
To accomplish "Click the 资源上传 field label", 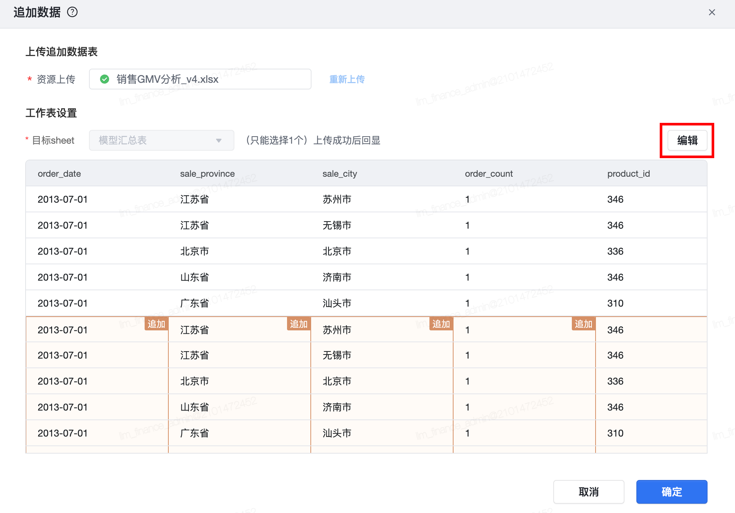I will 56,79.
